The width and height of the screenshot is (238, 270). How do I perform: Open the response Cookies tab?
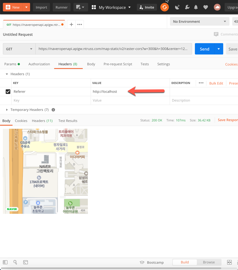point(21,121)
